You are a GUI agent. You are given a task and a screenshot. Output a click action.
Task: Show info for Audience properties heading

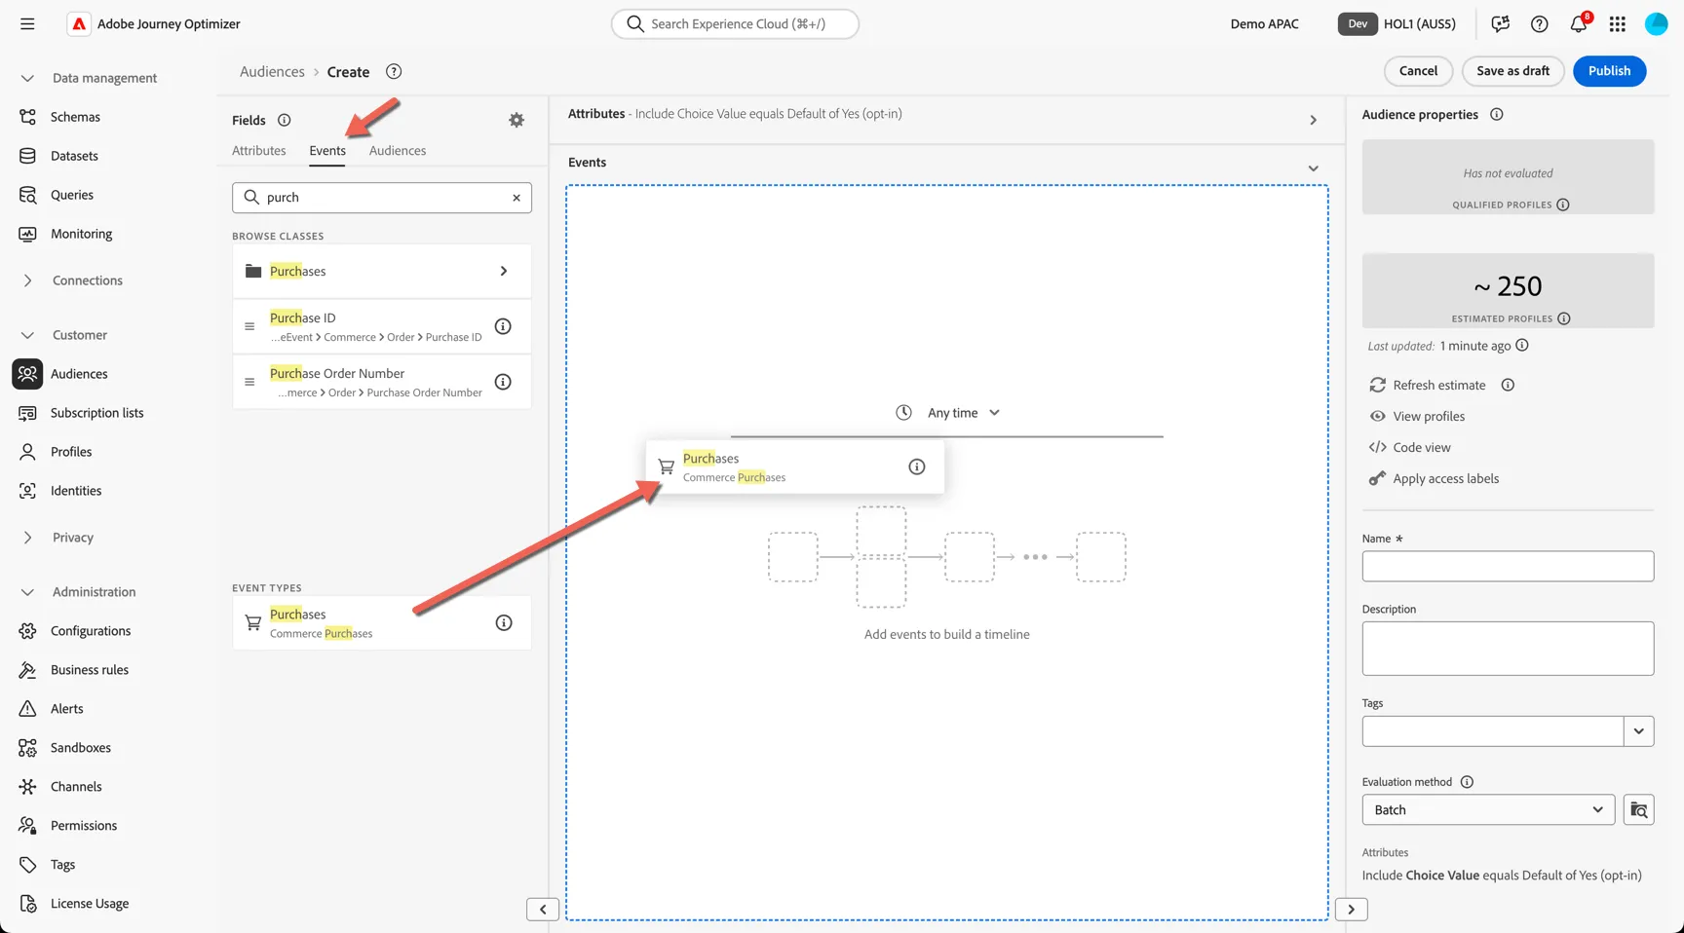click(1497, 114)
